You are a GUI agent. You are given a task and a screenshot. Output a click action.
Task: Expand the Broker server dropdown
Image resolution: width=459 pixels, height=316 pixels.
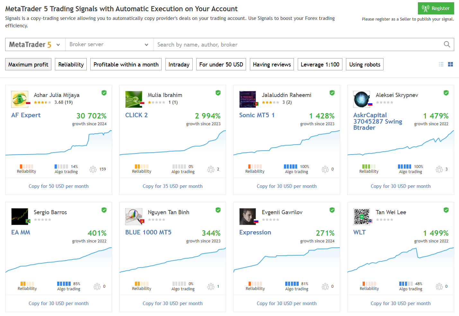tap(109, 44)
